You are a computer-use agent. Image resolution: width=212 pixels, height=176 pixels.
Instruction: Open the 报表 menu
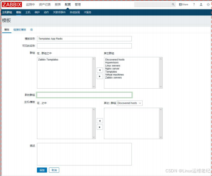point(58,5)
